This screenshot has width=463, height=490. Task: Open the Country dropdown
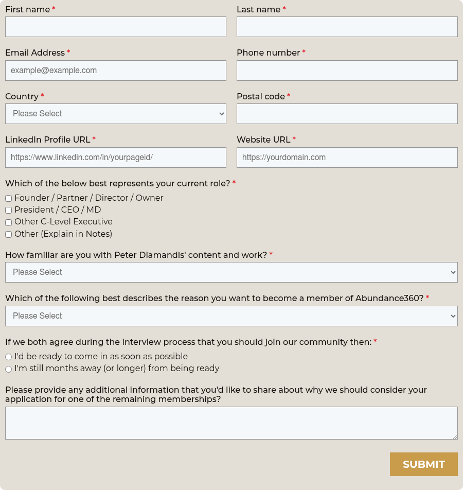[x=115, y=114]
